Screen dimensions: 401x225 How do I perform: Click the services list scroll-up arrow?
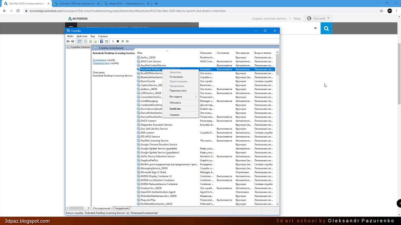(x=277, y=53)
